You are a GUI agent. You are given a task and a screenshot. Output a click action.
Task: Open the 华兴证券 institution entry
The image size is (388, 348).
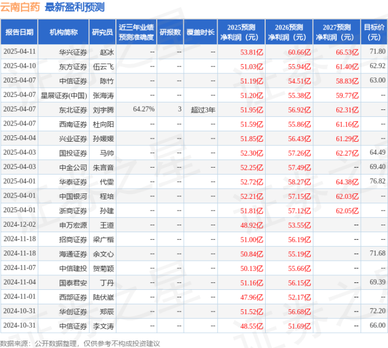point(73,52)
